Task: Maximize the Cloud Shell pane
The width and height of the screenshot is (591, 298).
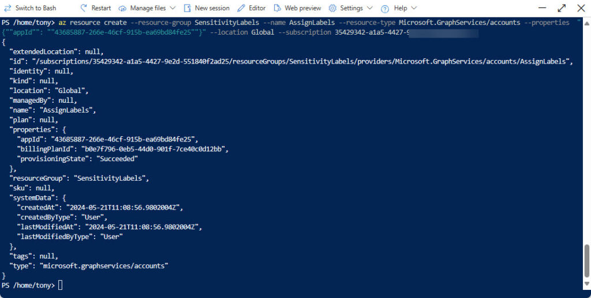Action: [562, 8]
